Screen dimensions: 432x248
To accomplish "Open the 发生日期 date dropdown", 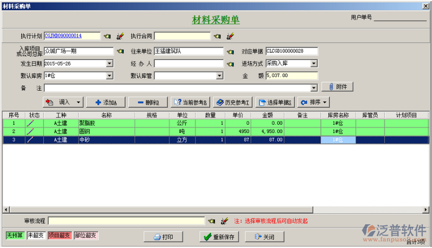I will [x=110, y=63].
